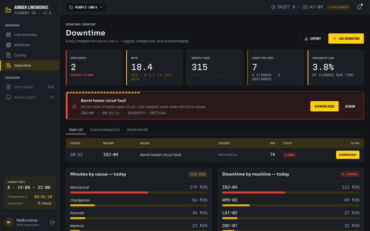370x231 pixels.
Task: Switch to the Acknowledged (2) tab
Action: point(105,130)
